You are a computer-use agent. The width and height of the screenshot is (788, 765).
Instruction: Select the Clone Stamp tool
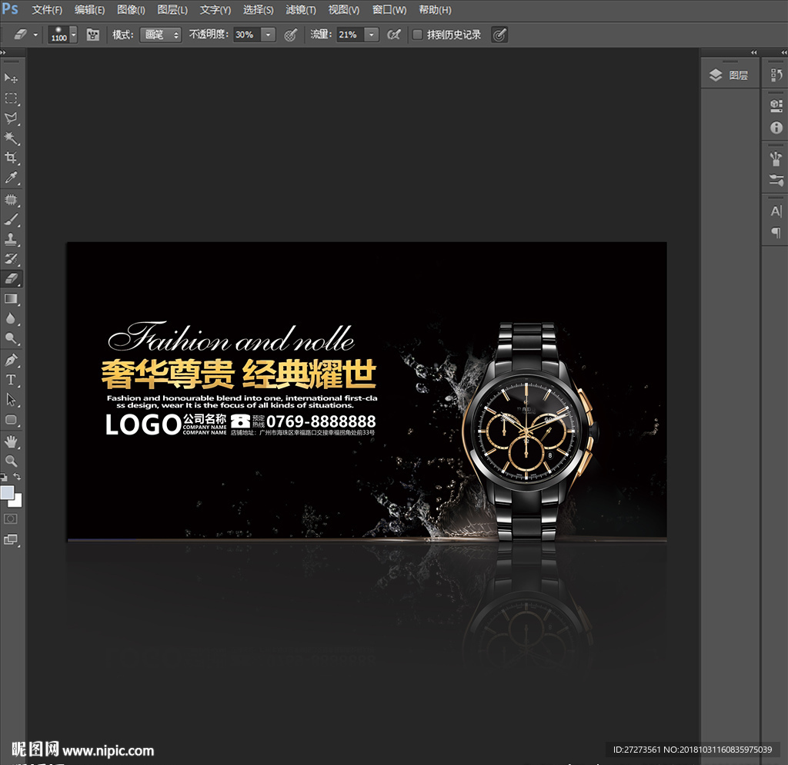point(11,240)
